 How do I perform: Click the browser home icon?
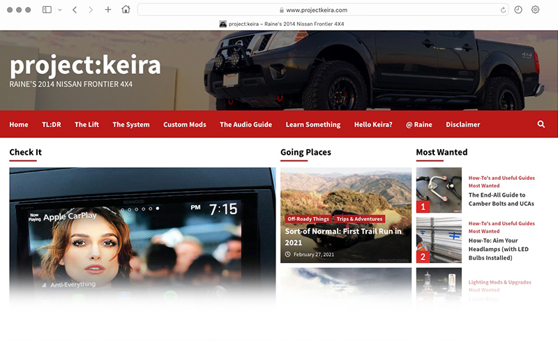(x=126, y=10)
